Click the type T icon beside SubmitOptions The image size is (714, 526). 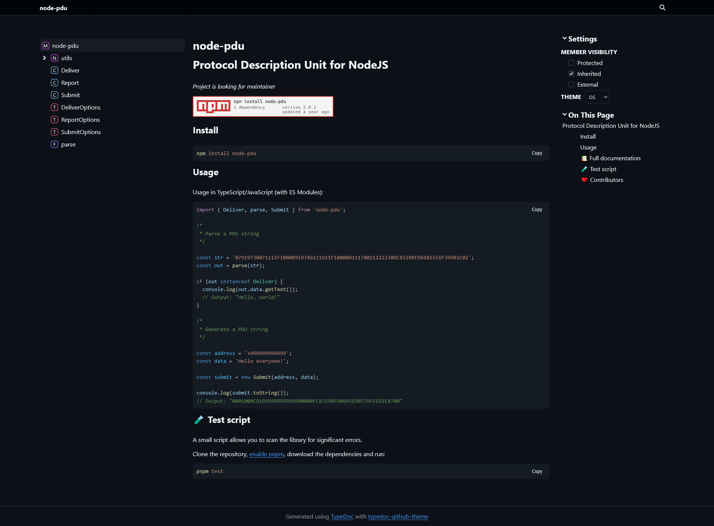click(x=55, y=132)
